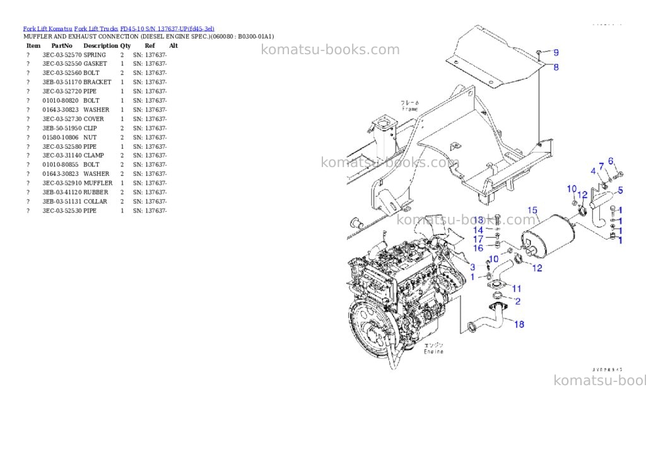This screenshot has height=457, width=646.
Task: Click callout number 15 near muffler
Action: [x=532, y=211]
